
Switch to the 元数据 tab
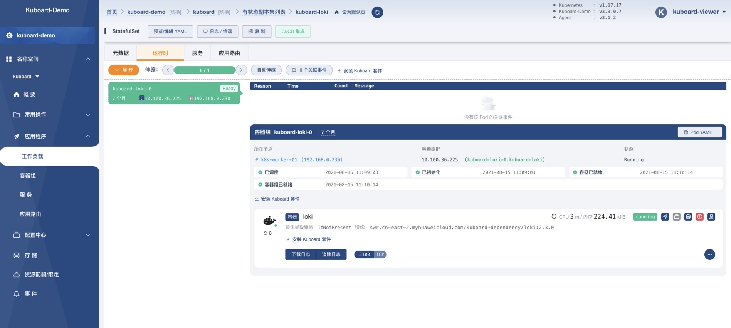click(121, 53)
